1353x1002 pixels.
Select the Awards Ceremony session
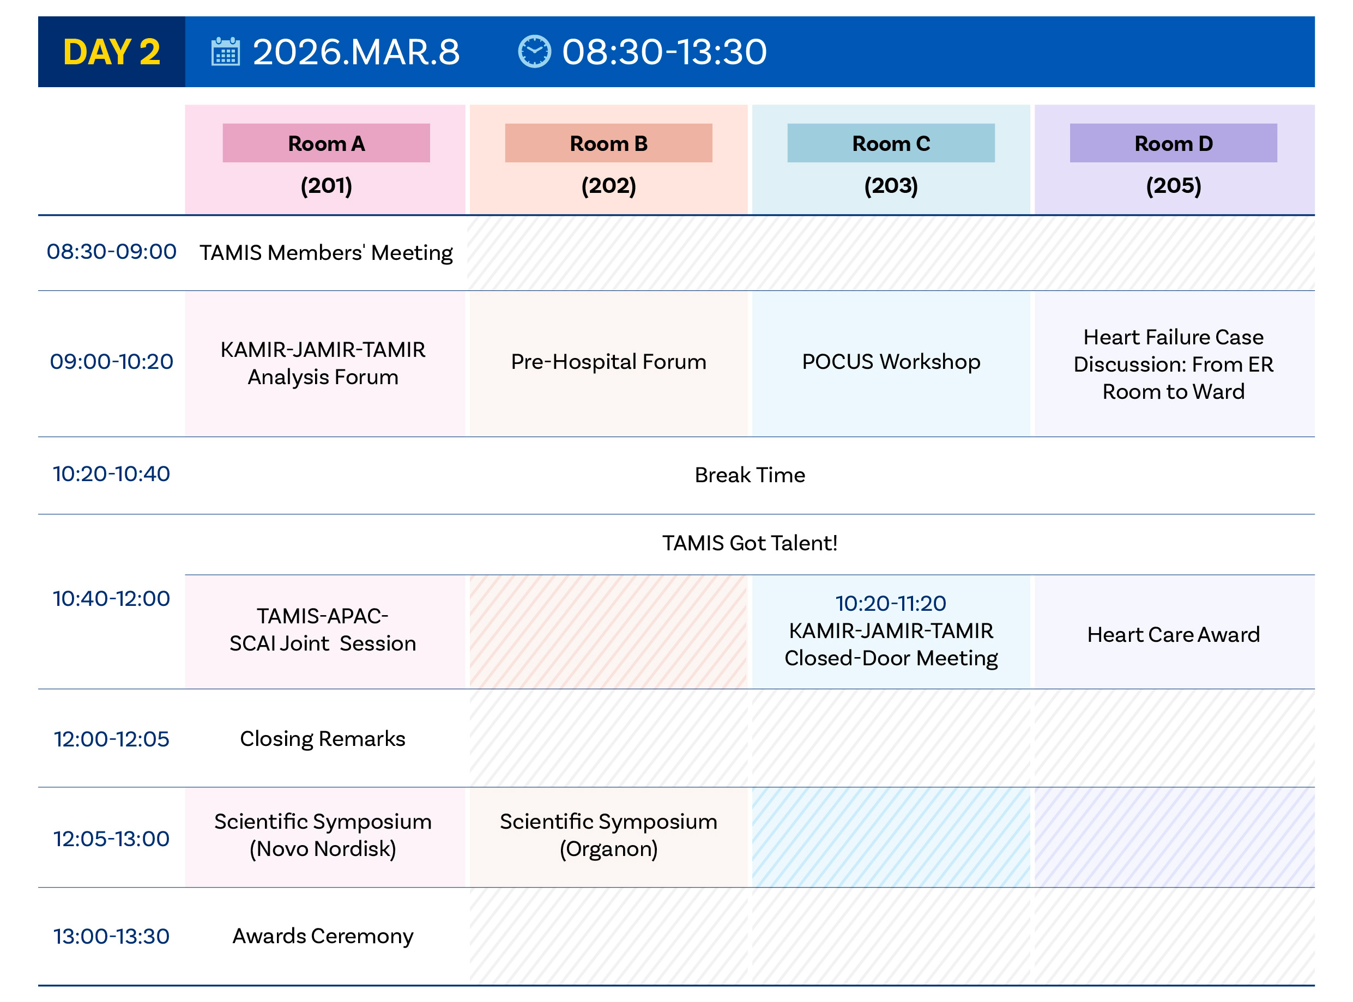(x=323, y=936)
